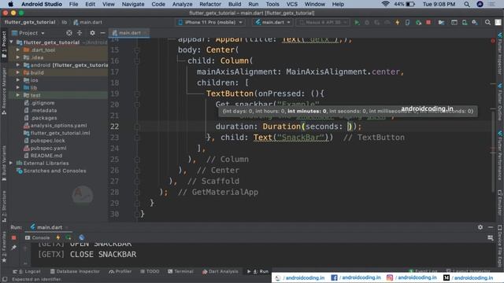Open the Profiler tool window
The image size is (504, 283).
120,271
